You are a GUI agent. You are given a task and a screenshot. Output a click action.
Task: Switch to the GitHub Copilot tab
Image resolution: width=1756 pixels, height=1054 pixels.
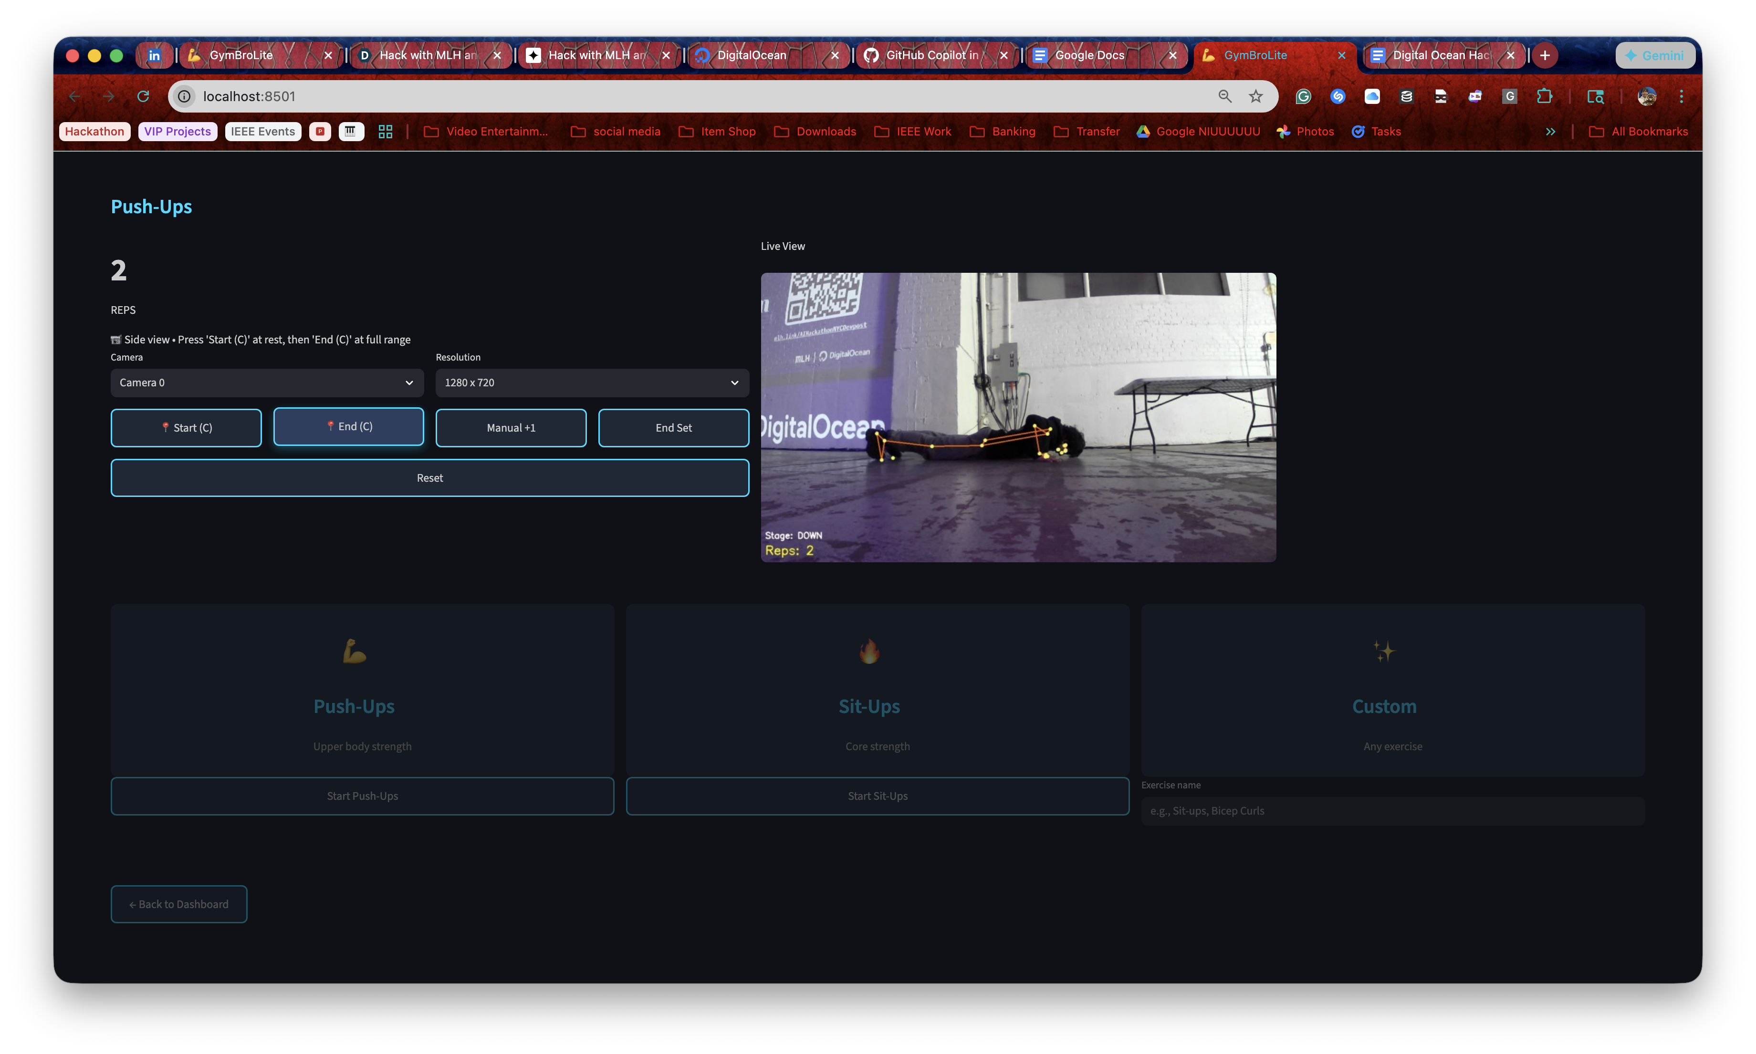[x=931, y=55]
